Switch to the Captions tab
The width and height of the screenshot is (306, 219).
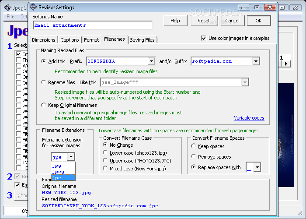[x=70, y=40]
